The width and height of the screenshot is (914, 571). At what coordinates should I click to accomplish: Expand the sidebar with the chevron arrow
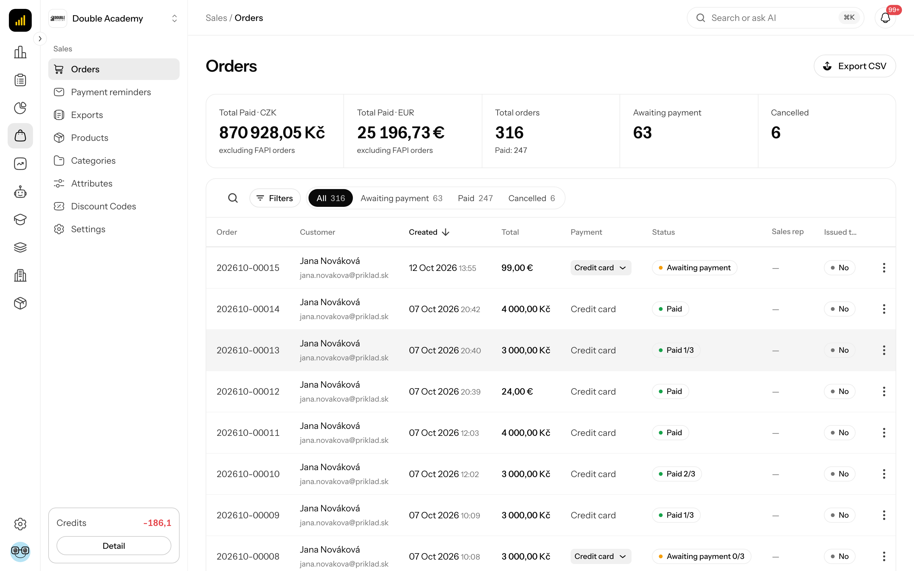(x=40, y=38)
